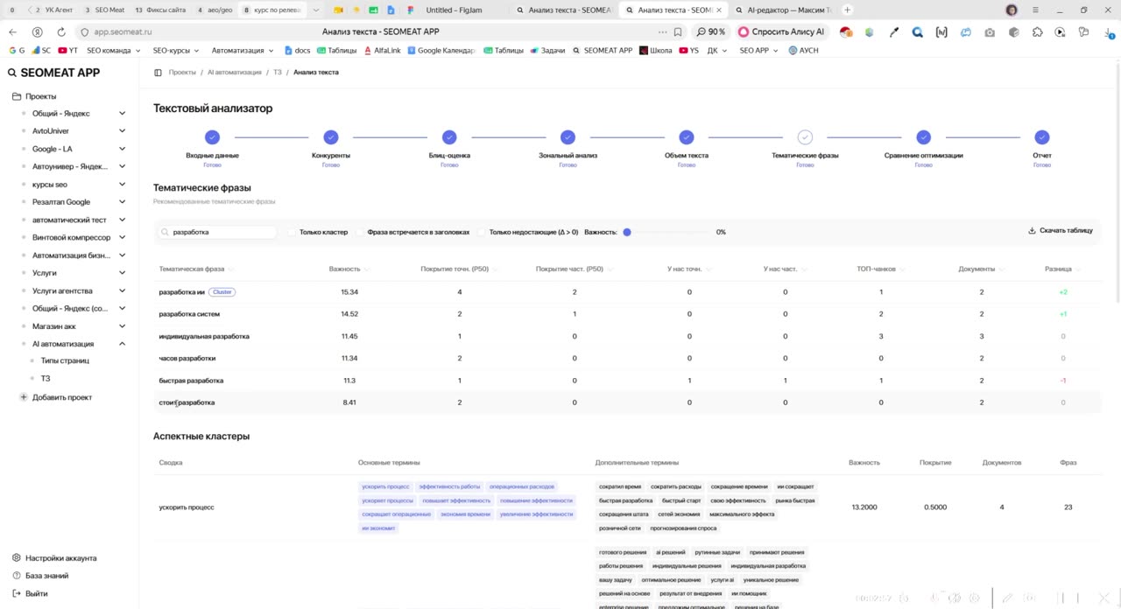
Task: Select the быстрая разработка phrase cell
Action: (191, 381)
